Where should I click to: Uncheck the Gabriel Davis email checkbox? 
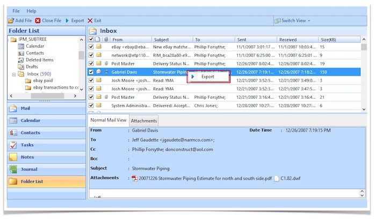click(x=91, y=72)
